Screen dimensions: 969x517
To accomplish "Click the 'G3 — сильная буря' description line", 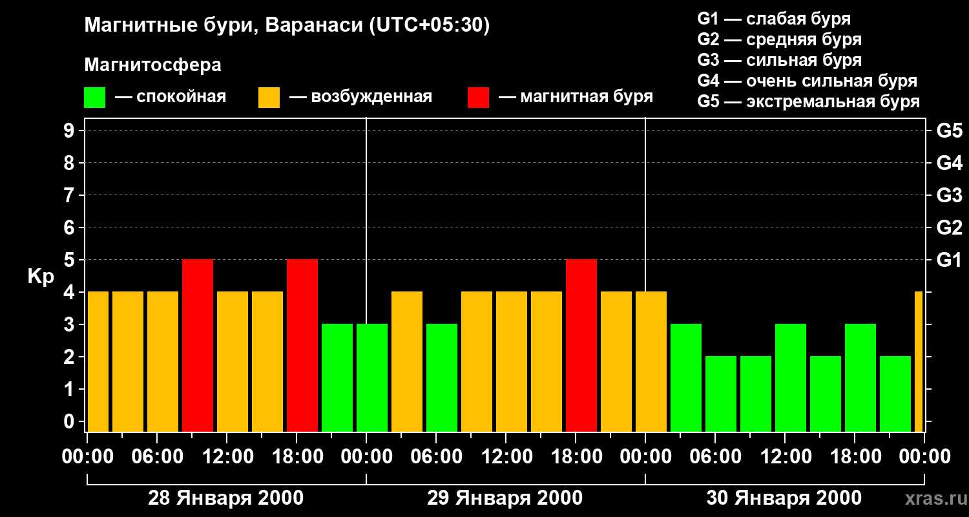I will (x=779, y=60).
